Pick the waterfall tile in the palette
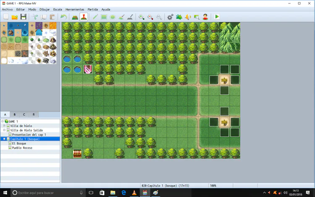 pyautogui.click(x=39, y=32)
